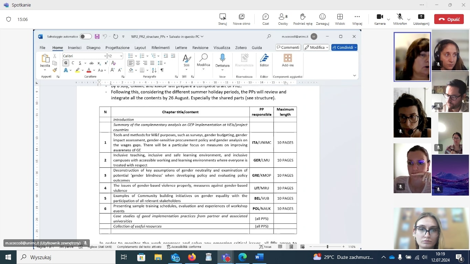470x264 pixels.
Task: Share screen with Udostępnij
Action: (421, 19)
